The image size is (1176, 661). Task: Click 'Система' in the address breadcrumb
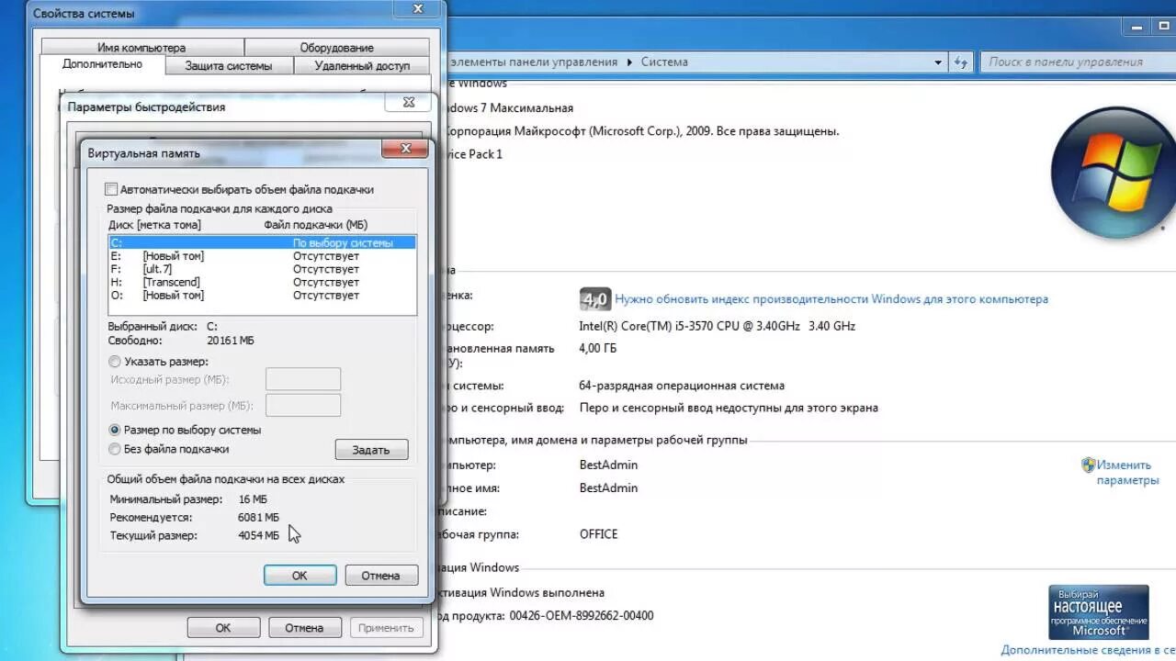coord(664,62)
